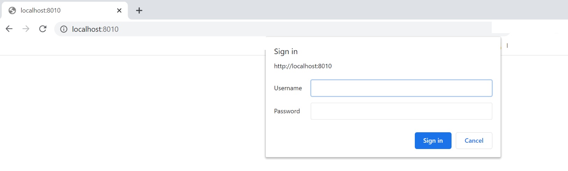Click the blank page area left of dialog

(133, 112)
